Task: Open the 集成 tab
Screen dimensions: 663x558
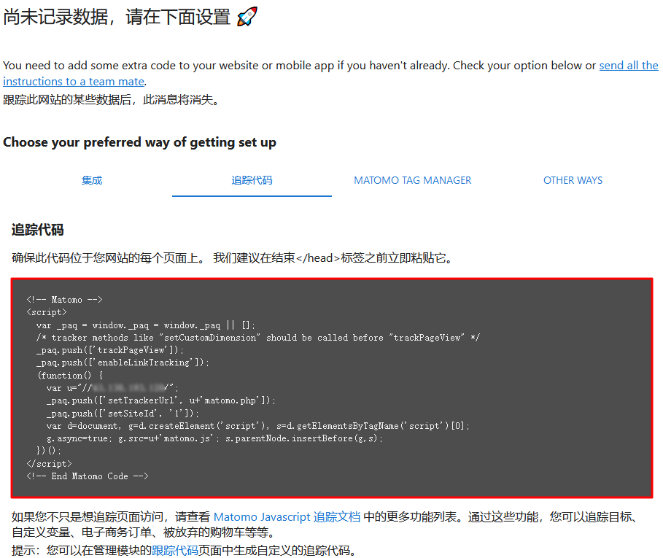Action: [92, 180]
